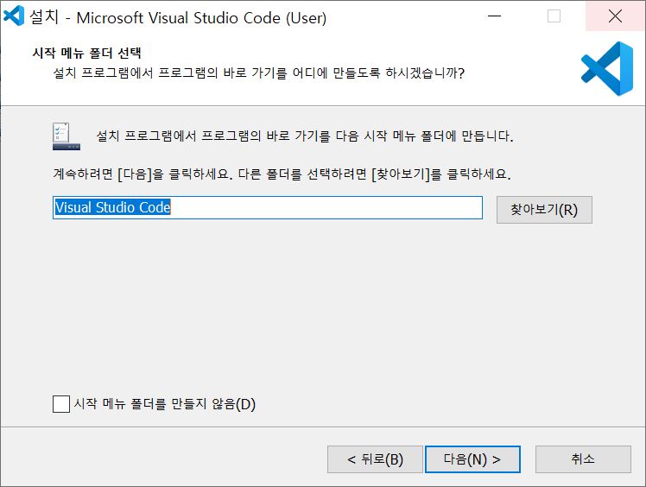
Task: Click text '시작 메뉴 폴더에 만듭니다'
Action: (439, 136)
